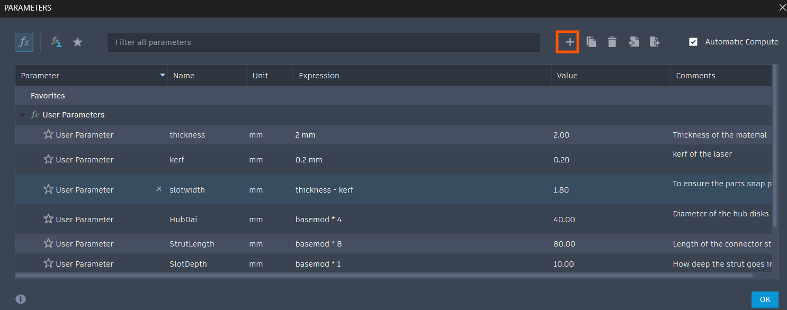The height and width of the screenshot is (310, 787).
Task: Click the export parameters icon
Action: 655,42
